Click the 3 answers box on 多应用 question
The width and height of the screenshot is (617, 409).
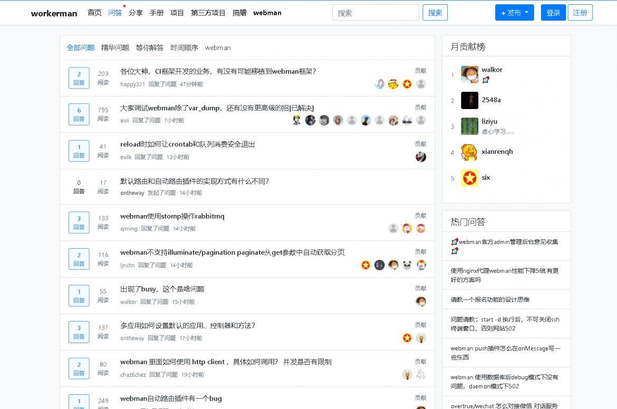[79, 332]
